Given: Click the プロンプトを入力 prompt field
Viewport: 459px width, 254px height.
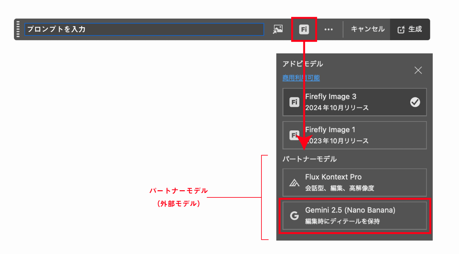Looking at the screenshot, I should click(144, 29).
